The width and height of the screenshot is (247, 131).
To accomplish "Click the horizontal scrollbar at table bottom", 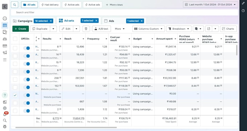I will (66, 127).
